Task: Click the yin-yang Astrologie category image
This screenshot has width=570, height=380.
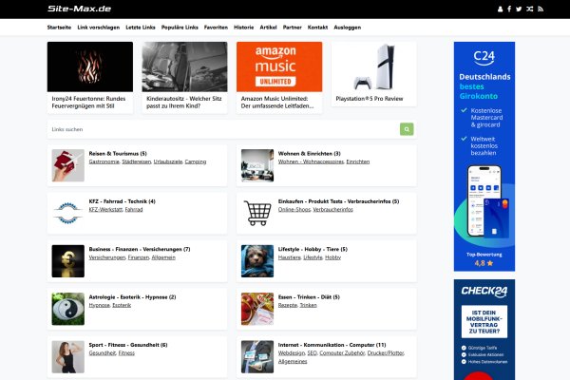Action: click(67, 308)
